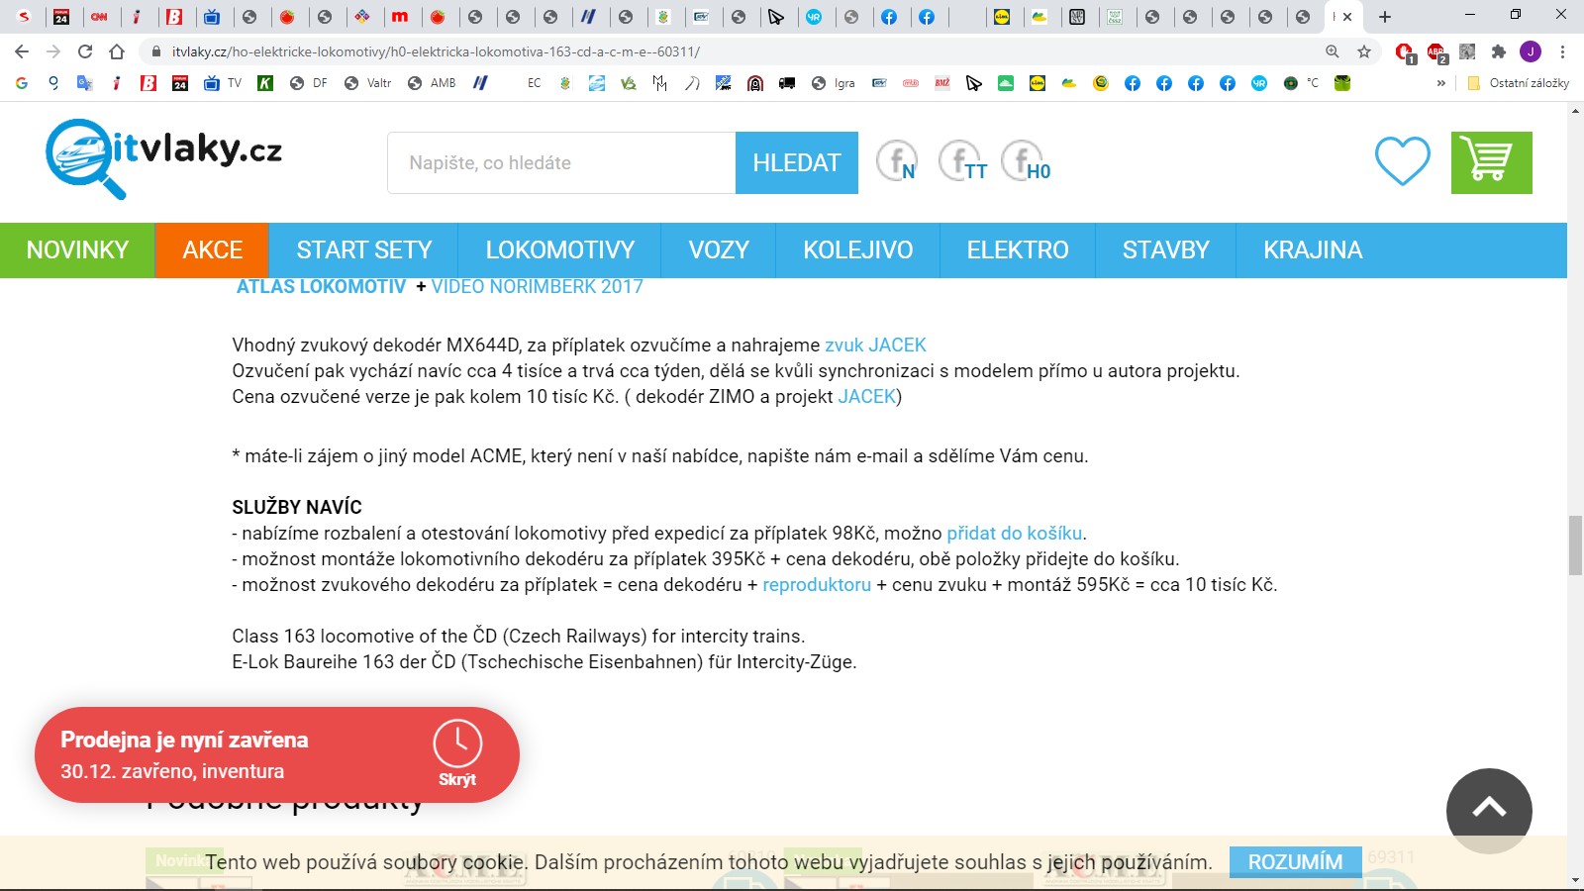Follow the zvuk JACEK link
Screen dimensions: 1584x891
(x=876, y=345)
